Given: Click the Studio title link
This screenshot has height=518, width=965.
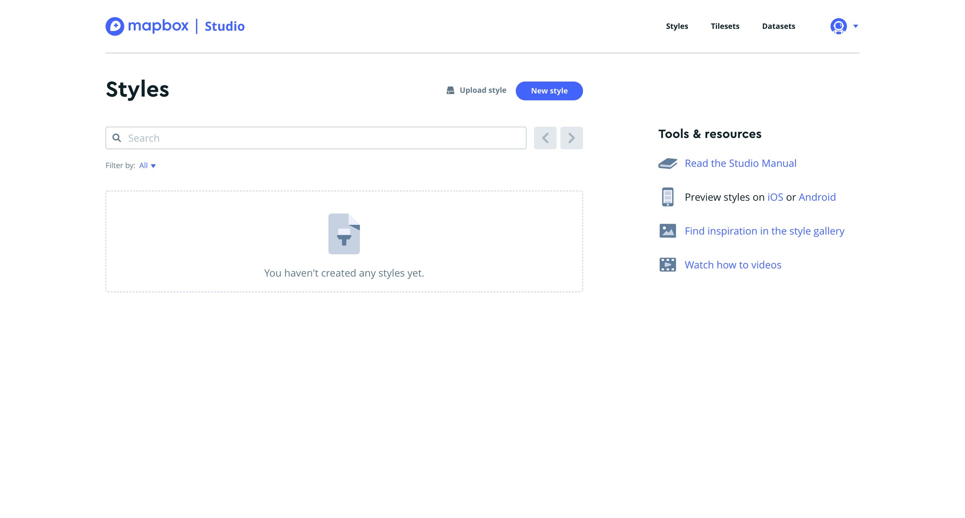Looking at the screenshot, I should pos(224,27).
